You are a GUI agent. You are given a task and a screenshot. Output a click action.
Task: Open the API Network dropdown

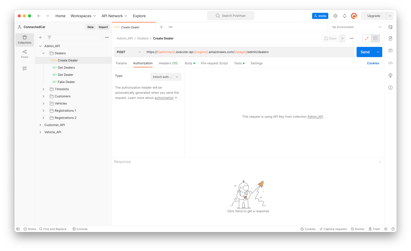click(115, 16)
